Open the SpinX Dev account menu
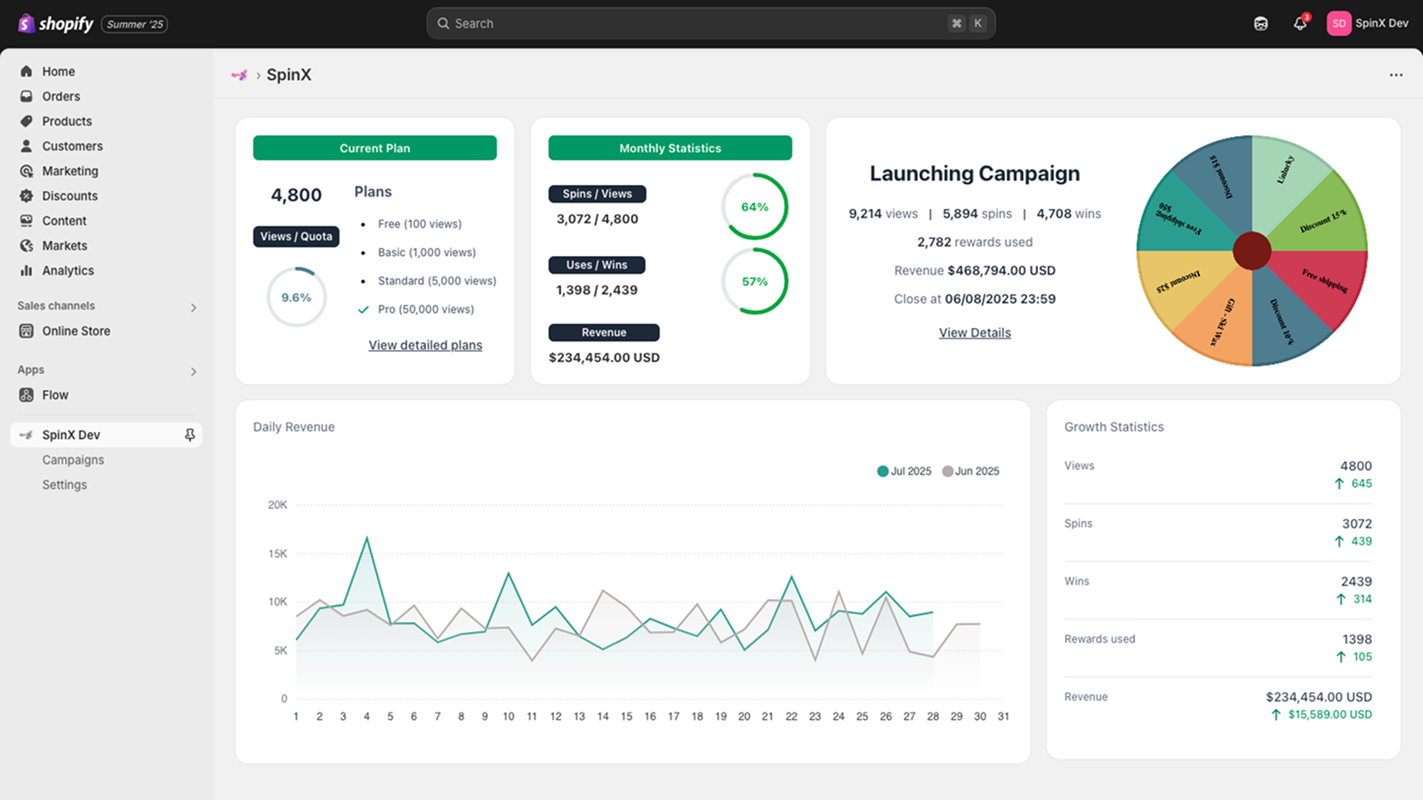This screenshot has width=1423, height=800. click(1368, 23)
